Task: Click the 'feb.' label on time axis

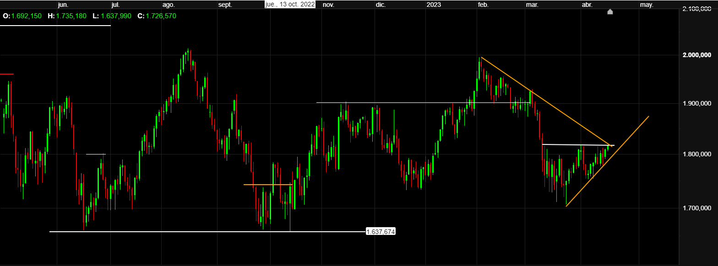Action: pos(483,5)
